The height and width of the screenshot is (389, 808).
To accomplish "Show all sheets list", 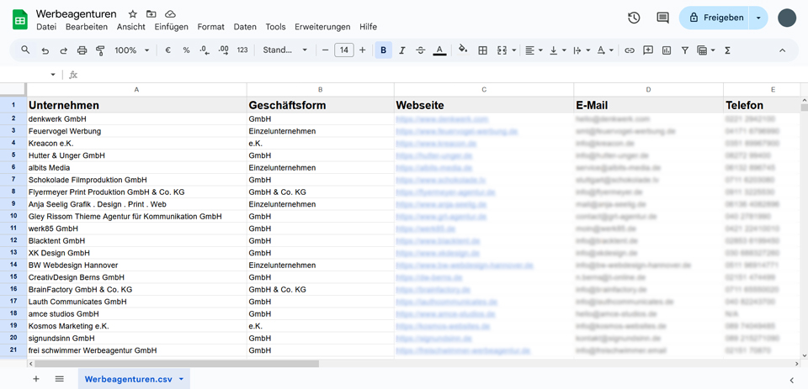I will click(x=59, y=379).
